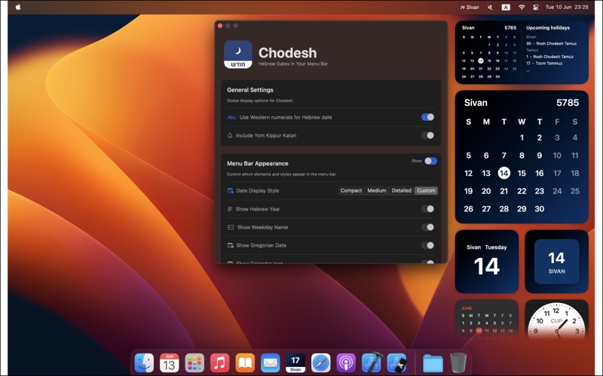Click the muted volume icon in menu bar

pyautogui.click(x=490, y=7)
